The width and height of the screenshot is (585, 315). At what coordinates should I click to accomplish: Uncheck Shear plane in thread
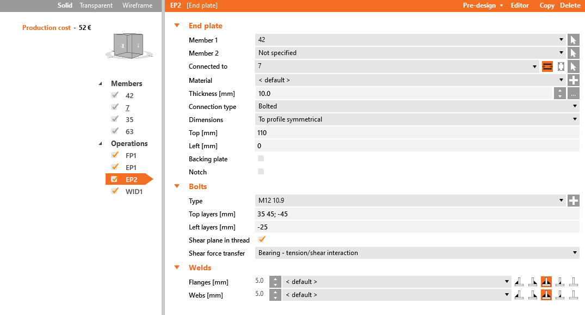(x=262, y=239)
